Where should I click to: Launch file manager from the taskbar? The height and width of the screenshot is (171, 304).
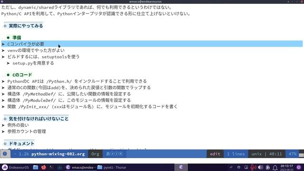(36, 167)
